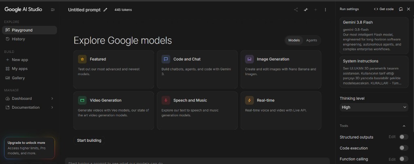Switch to the Models tab
Viewport: 414px width, 164px height.
[x=294, y=40]
